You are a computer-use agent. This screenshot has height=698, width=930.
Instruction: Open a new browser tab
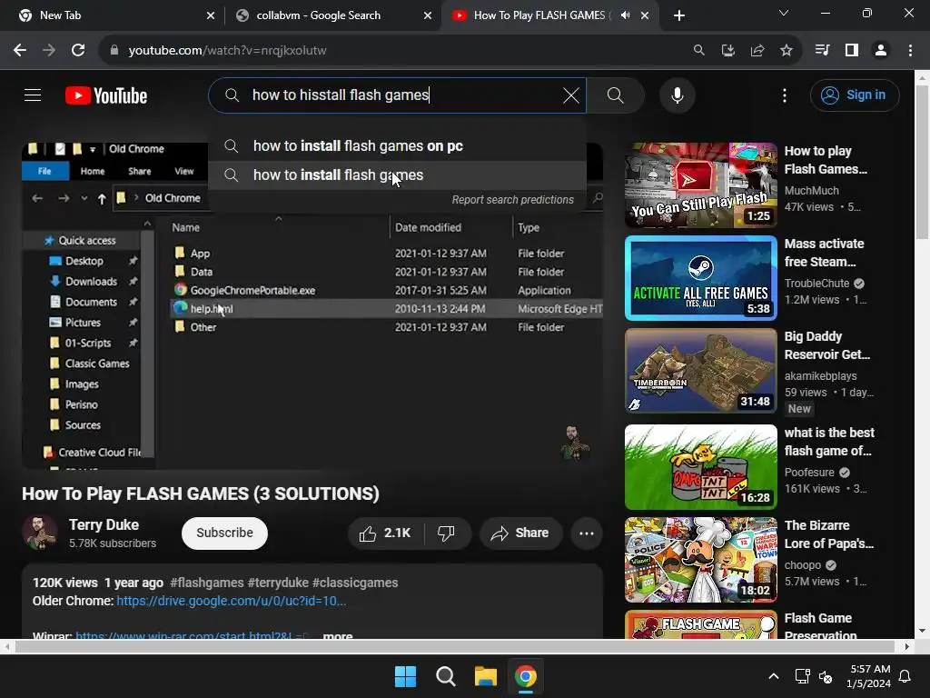[x=679, y=15]
